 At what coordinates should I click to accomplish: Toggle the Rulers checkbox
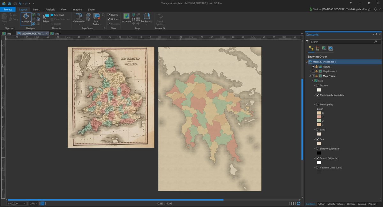click(109, 15)
